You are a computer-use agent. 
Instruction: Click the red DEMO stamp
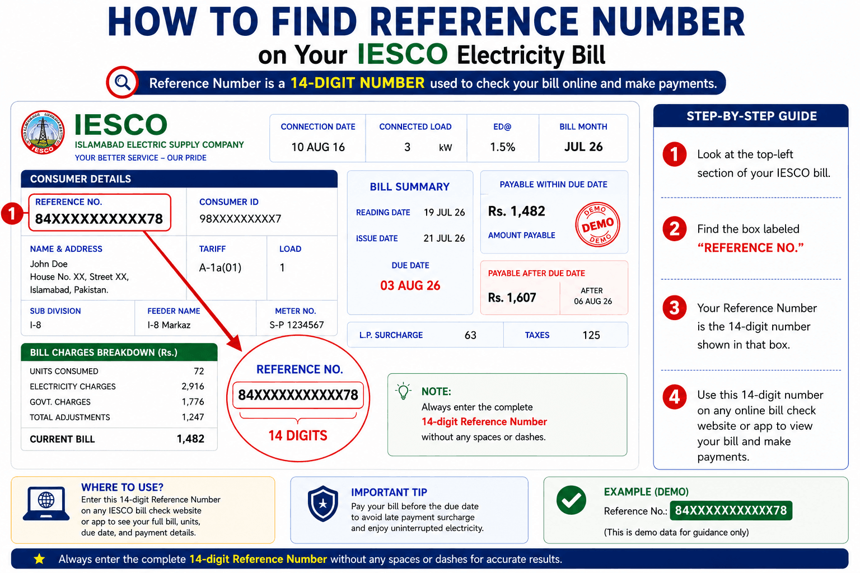(597, 224)
